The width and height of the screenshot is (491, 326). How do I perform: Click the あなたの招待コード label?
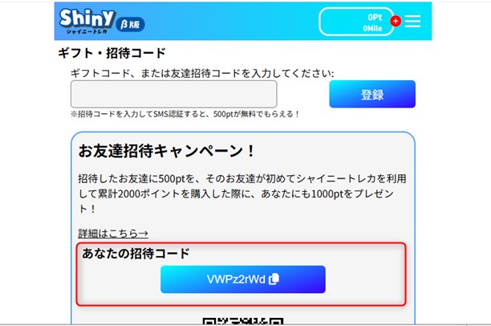pos(136,253)
